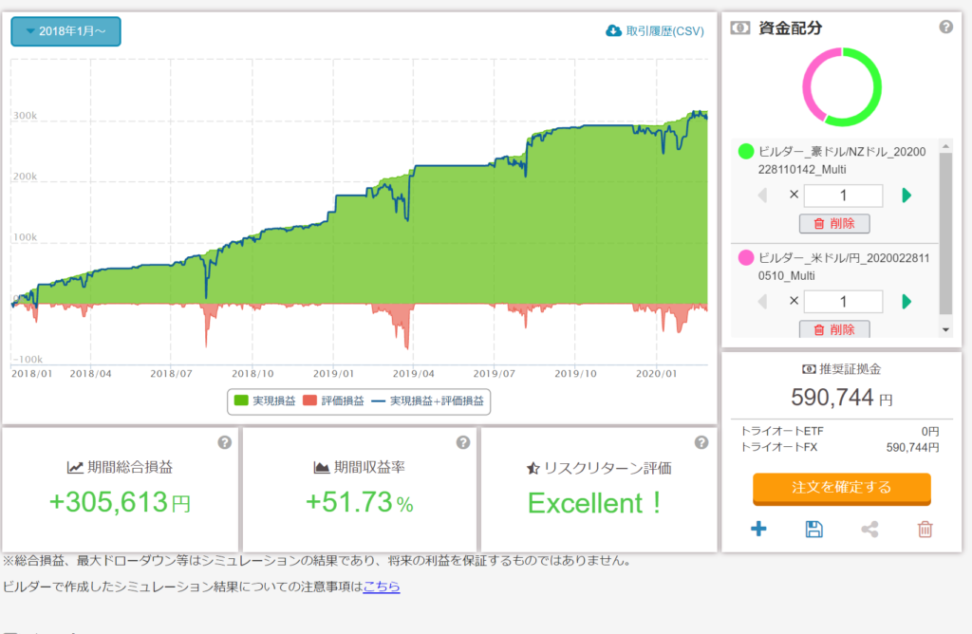Click the share icon below order button
Image resolution: width=972 pixels, height=634 pixels.
click(869, 529)
